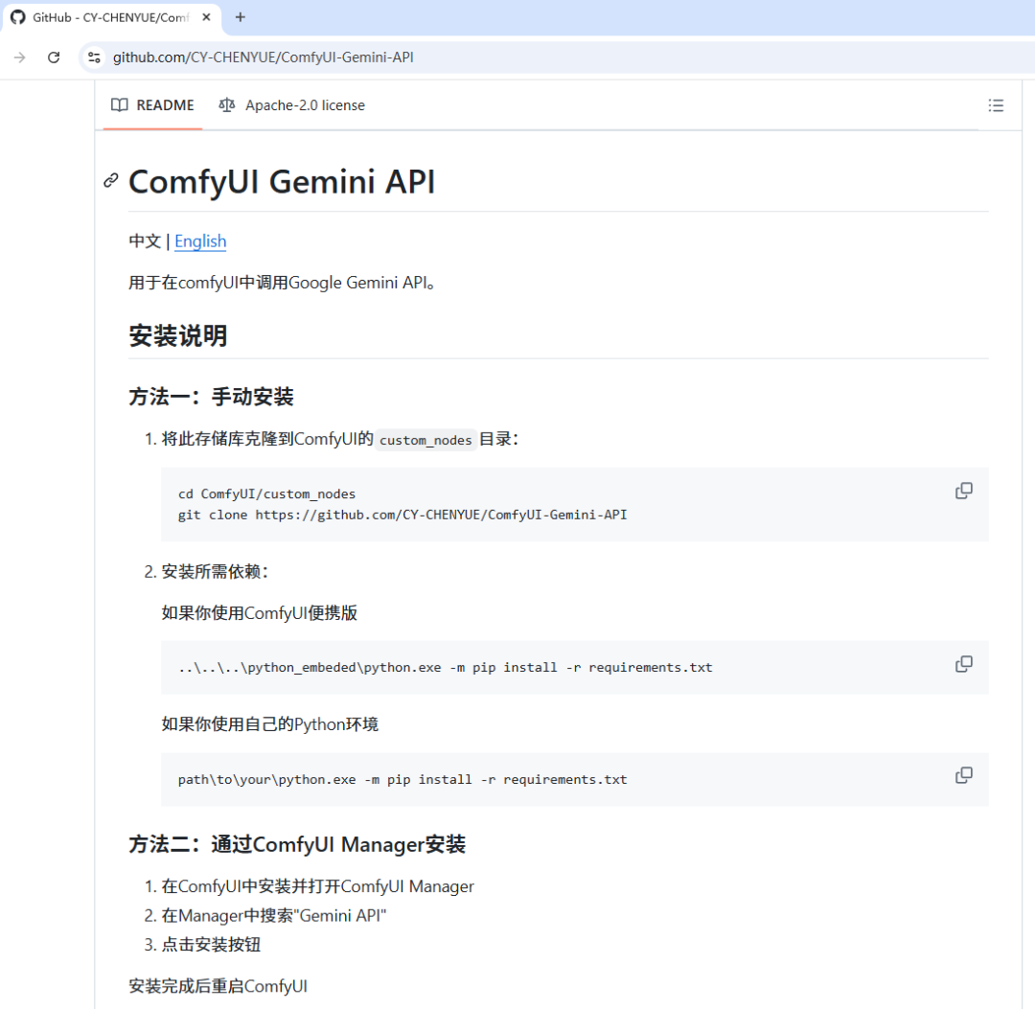Click the browser forward arrow
1035x1009 pixels.
tap(20, 57)
